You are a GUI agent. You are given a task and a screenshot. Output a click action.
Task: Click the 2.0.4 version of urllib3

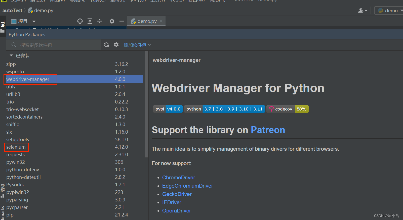click(120, 94)
